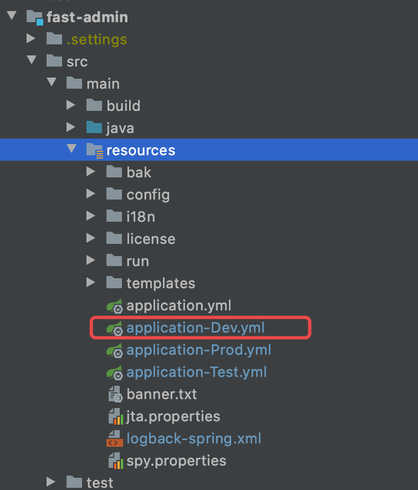Viewport: 418px width, 490px height.
Task: Select the license folder in resources
Action: point(151,239)
